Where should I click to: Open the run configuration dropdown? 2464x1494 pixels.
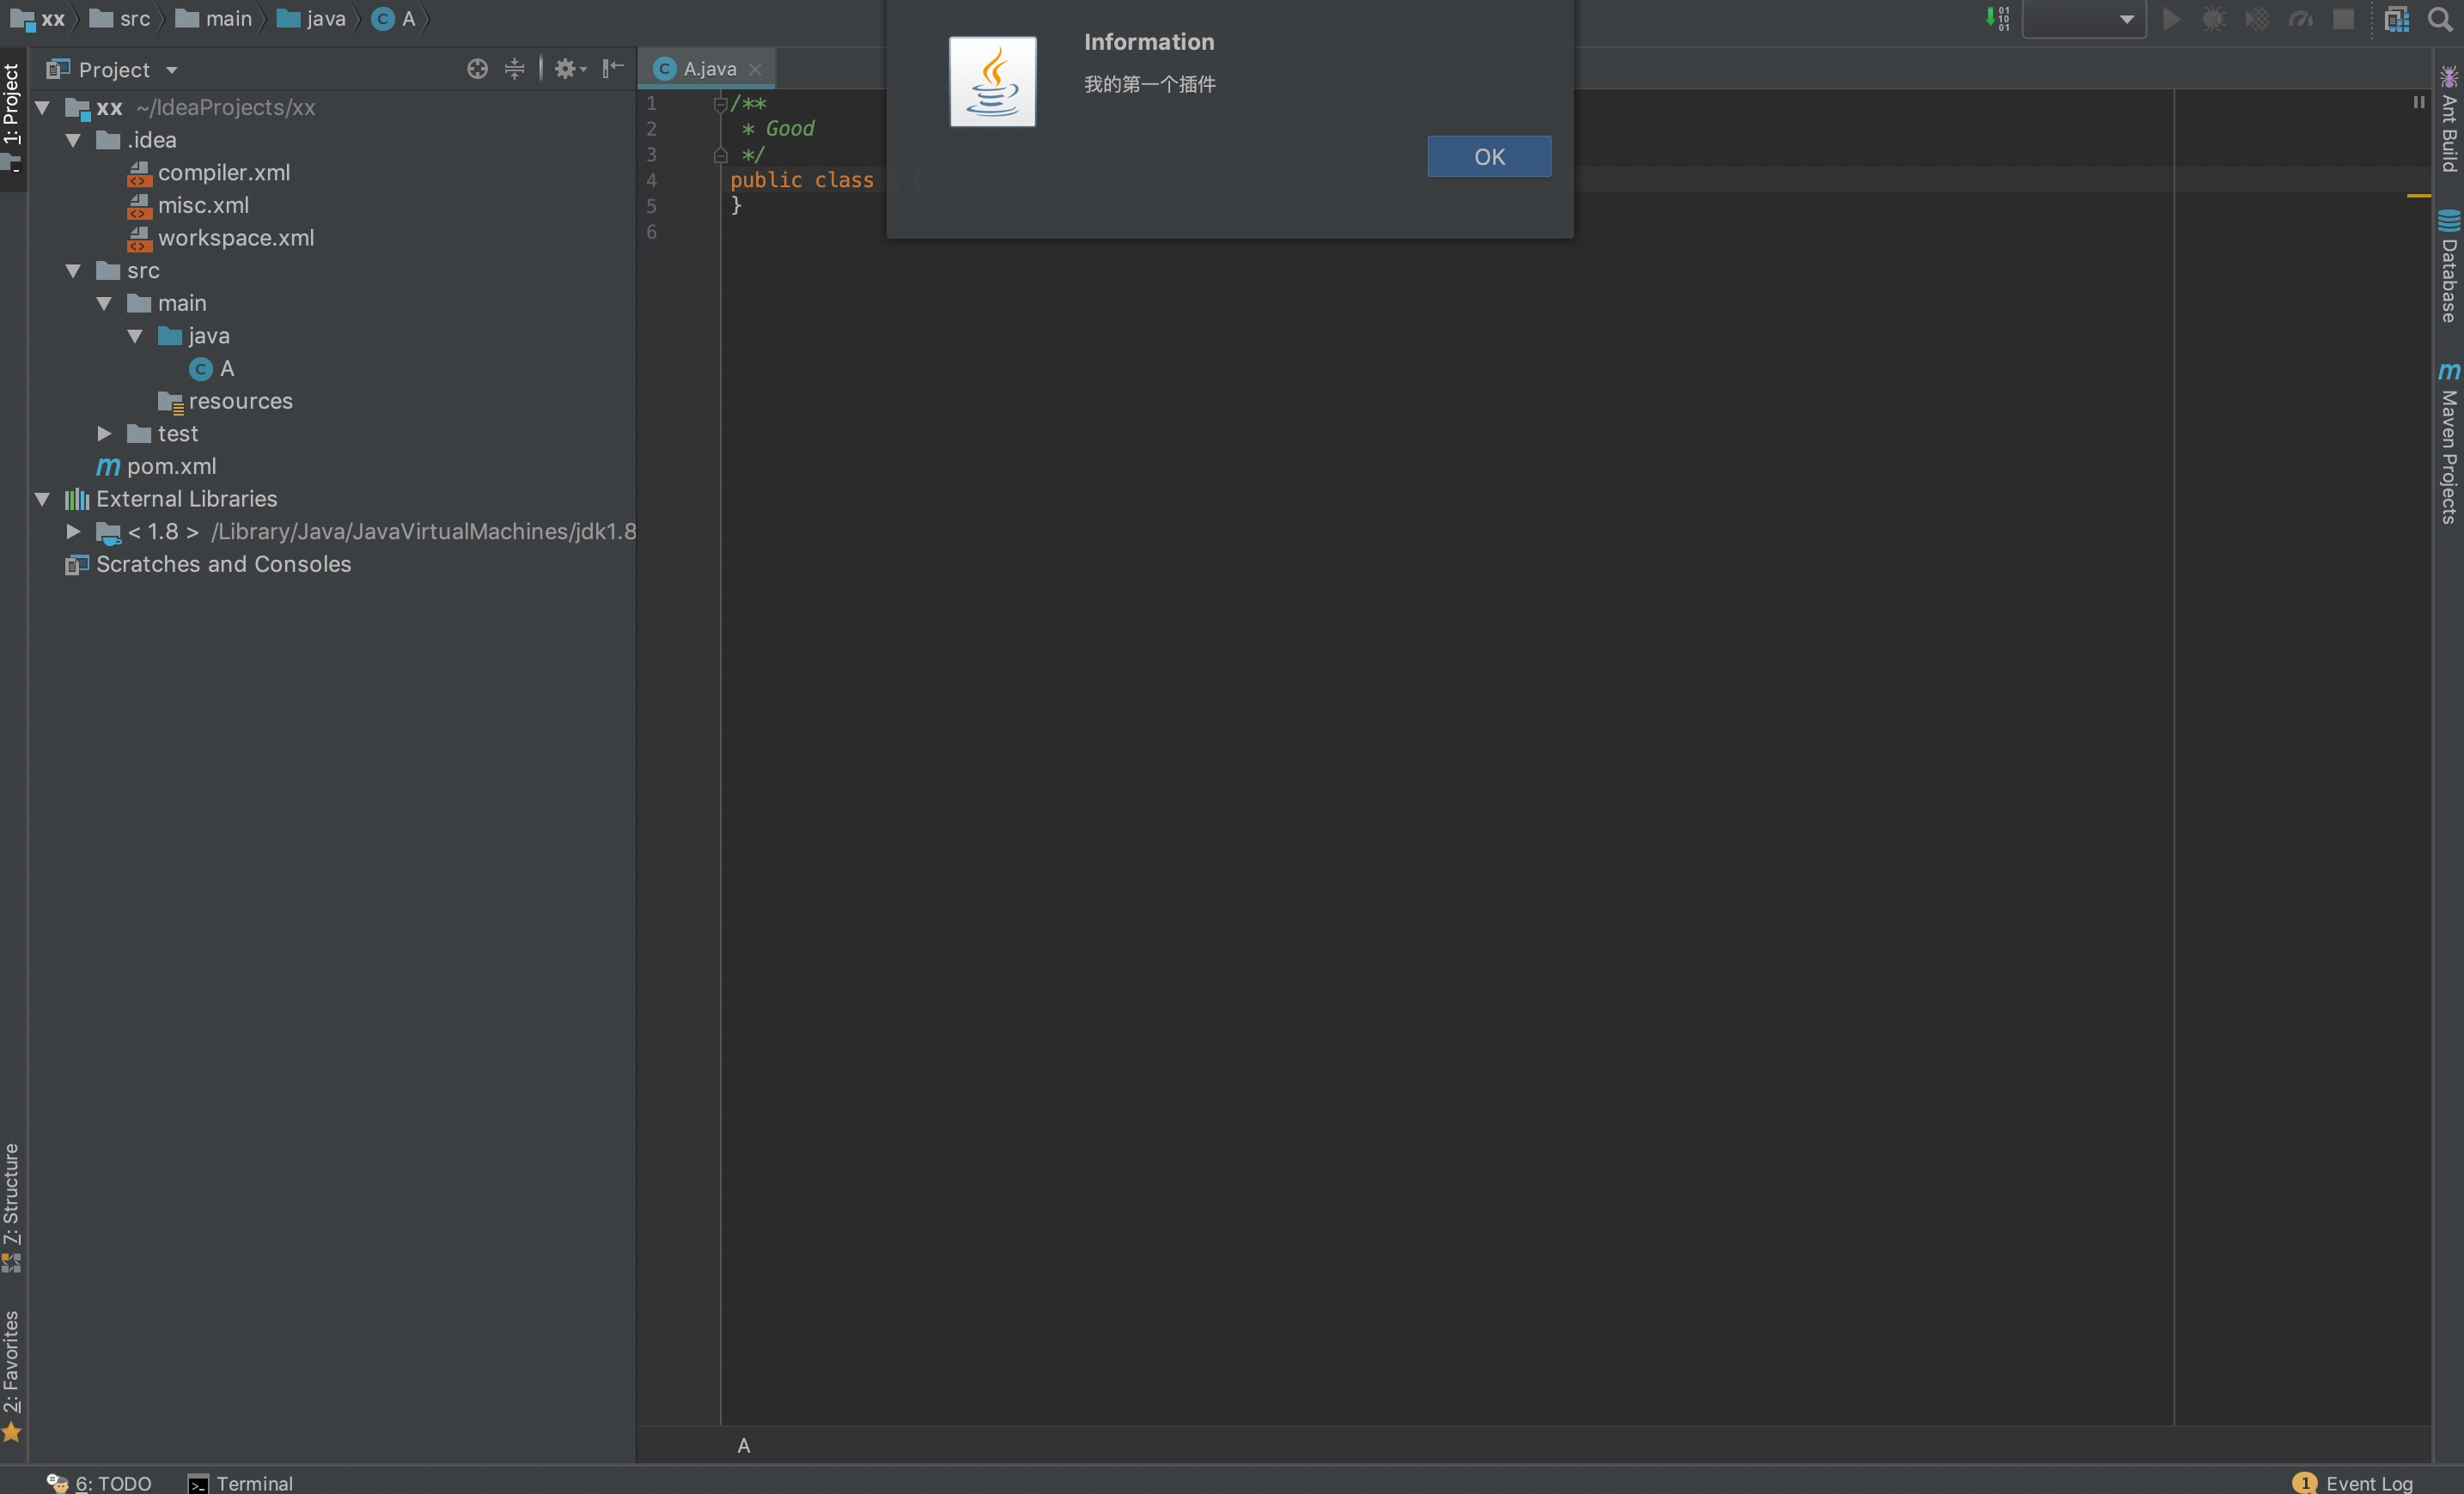pos(2084,19)
